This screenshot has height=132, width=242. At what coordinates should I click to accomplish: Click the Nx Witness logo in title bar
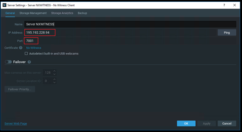point(5,5)
